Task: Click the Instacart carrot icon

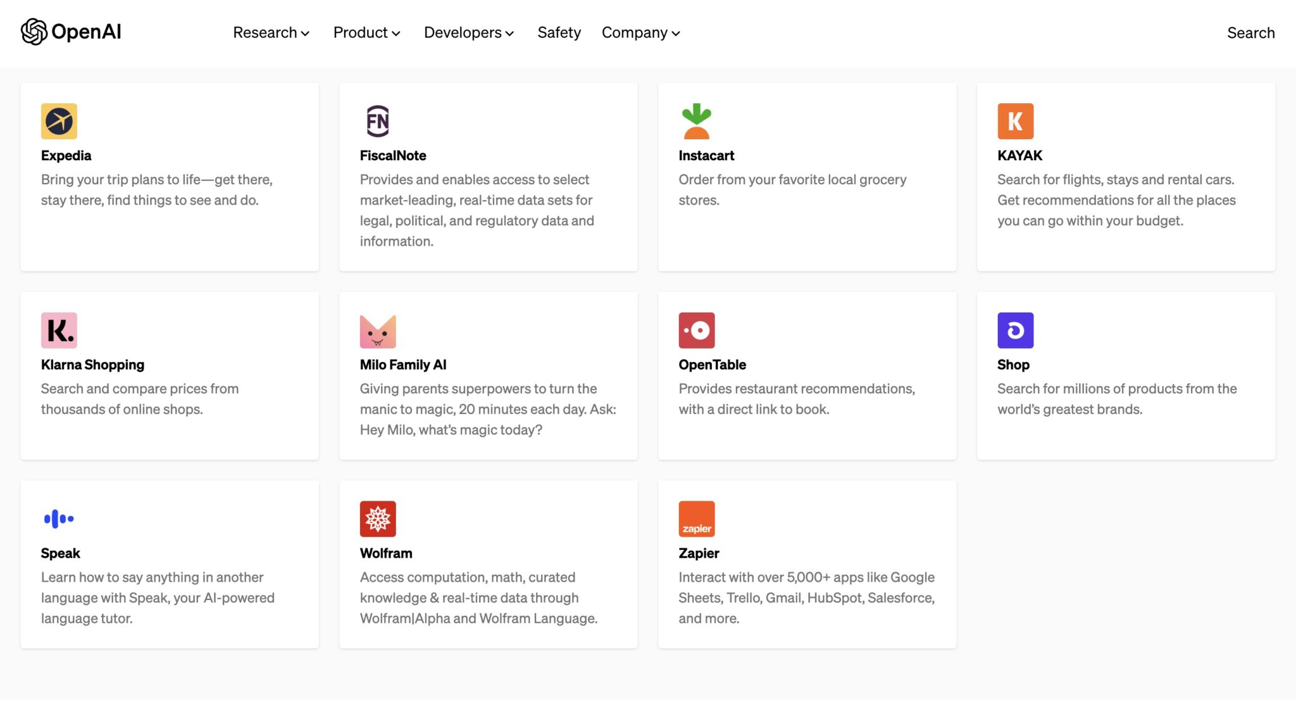Action: (696, 121)
